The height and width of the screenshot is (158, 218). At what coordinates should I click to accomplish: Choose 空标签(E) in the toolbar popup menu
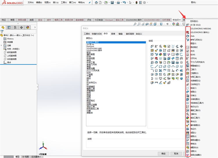tap(194, 21)
